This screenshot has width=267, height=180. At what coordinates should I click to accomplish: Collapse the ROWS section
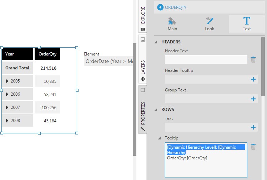click(156, 110)
